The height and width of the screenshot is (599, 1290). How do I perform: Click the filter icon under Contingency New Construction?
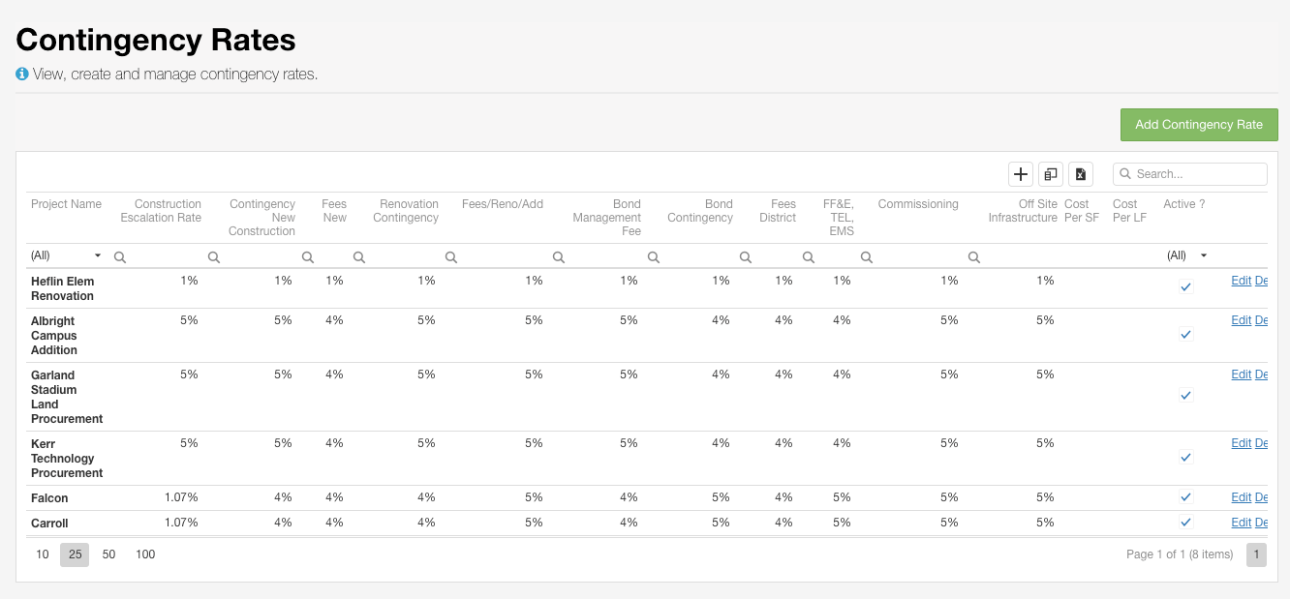click(x=213, y=255)
